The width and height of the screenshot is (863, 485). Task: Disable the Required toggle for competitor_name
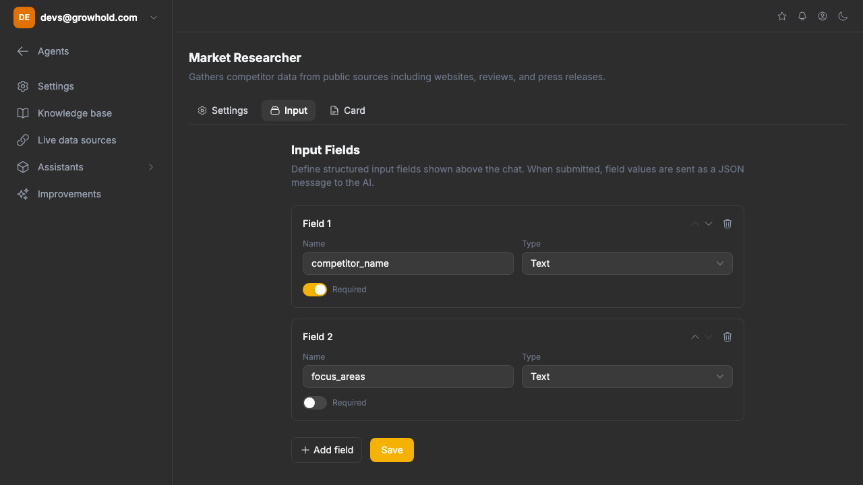tap(315, 289)
